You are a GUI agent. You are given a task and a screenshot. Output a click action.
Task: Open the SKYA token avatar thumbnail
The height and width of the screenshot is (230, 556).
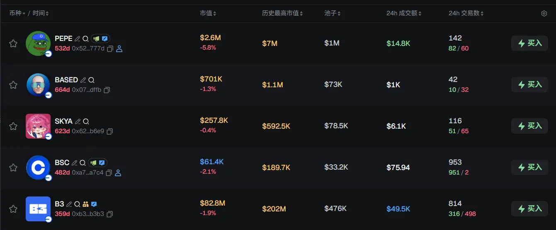(x=38, y=126)
